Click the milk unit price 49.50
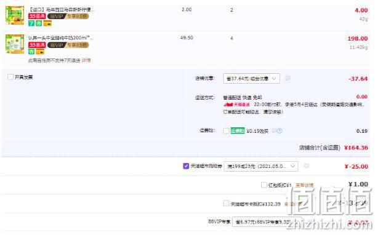The image size is (378, 235). tap(187, 38)
